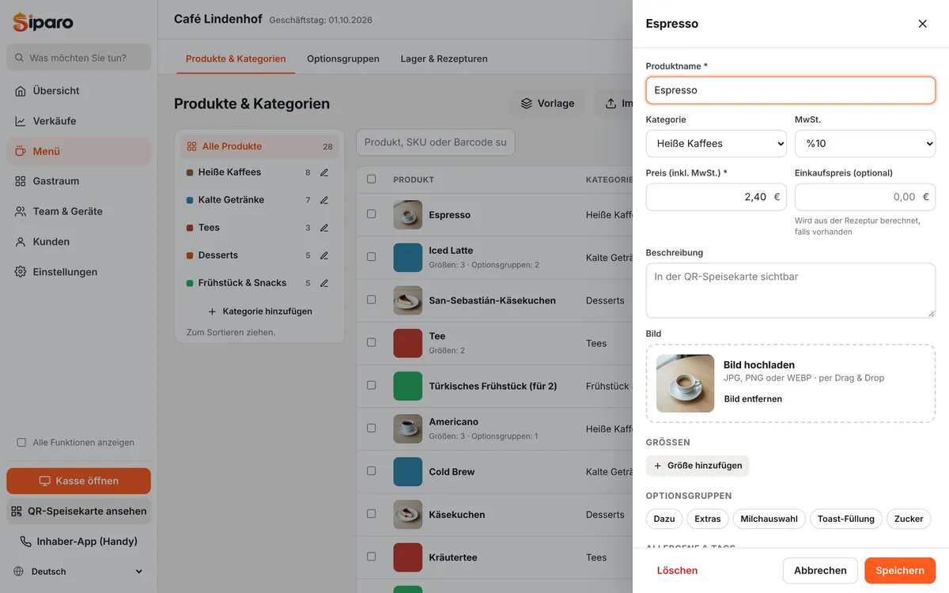Open the Team & Geräte people icon
Image resolution: width=949 pixels, height=593 pixels.
coord(21,211)
